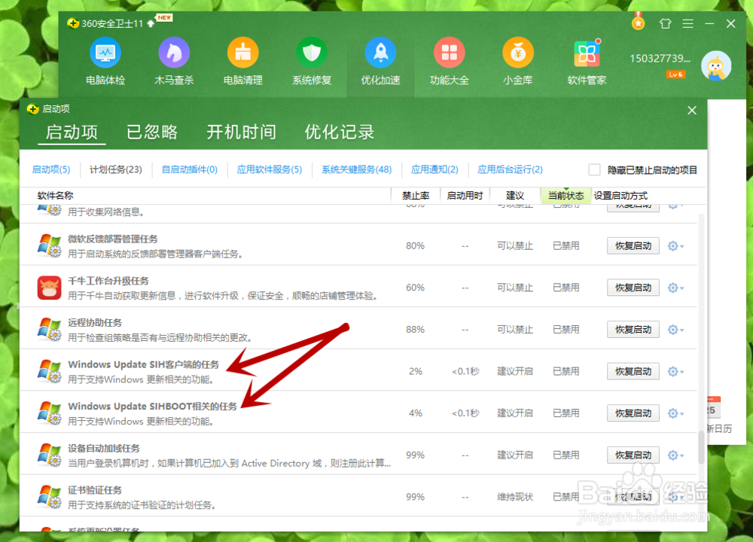Select the 应用后台运行(2) sub-tab
The image size is (753, 542).
[x=510, y=169]
